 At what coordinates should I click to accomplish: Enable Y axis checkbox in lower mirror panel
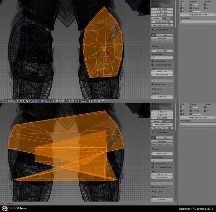pos(181,111)
